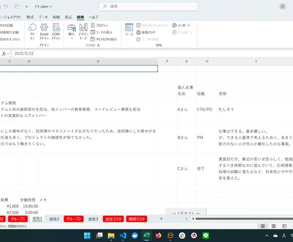Click the Undo arrow in title bar
The image size is (293, 242).
6,6
